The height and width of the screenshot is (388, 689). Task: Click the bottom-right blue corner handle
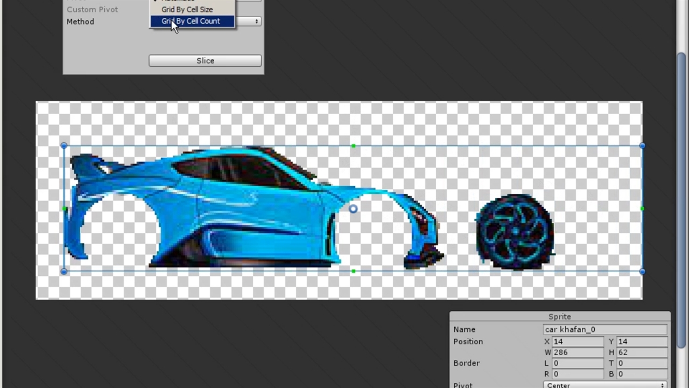tap(642, 272)
